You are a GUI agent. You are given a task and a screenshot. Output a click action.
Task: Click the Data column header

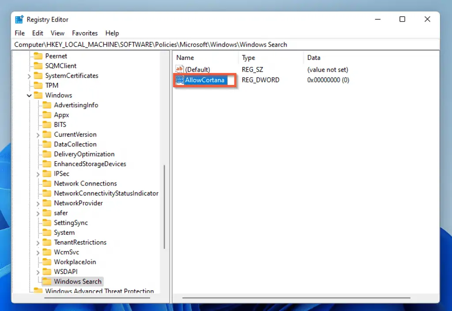pyautogui.click(x=314, y=58)
